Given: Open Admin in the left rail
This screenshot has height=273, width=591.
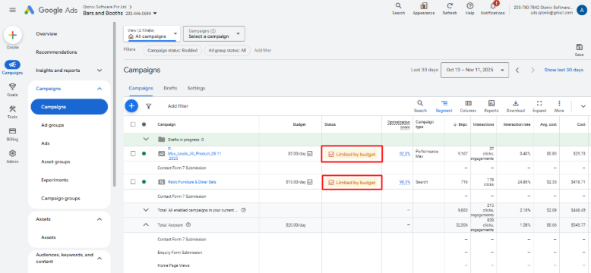Looking at the screenshot, I should [x=12, y=157].
